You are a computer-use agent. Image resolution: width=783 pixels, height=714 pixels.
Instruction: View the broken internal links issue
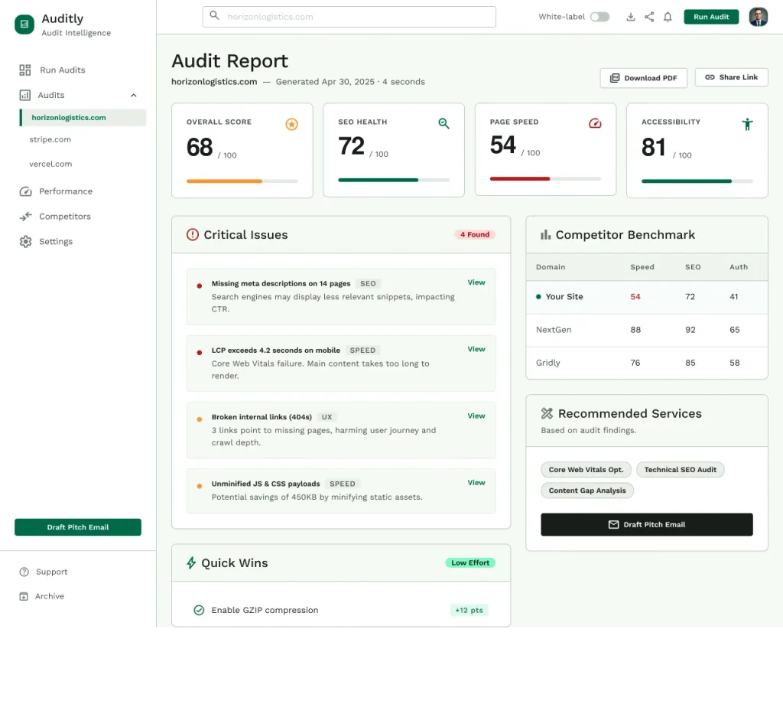pos(476,416)
